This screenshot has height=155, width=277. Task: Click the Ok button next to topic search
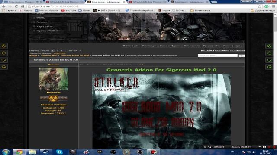point(242,56)
